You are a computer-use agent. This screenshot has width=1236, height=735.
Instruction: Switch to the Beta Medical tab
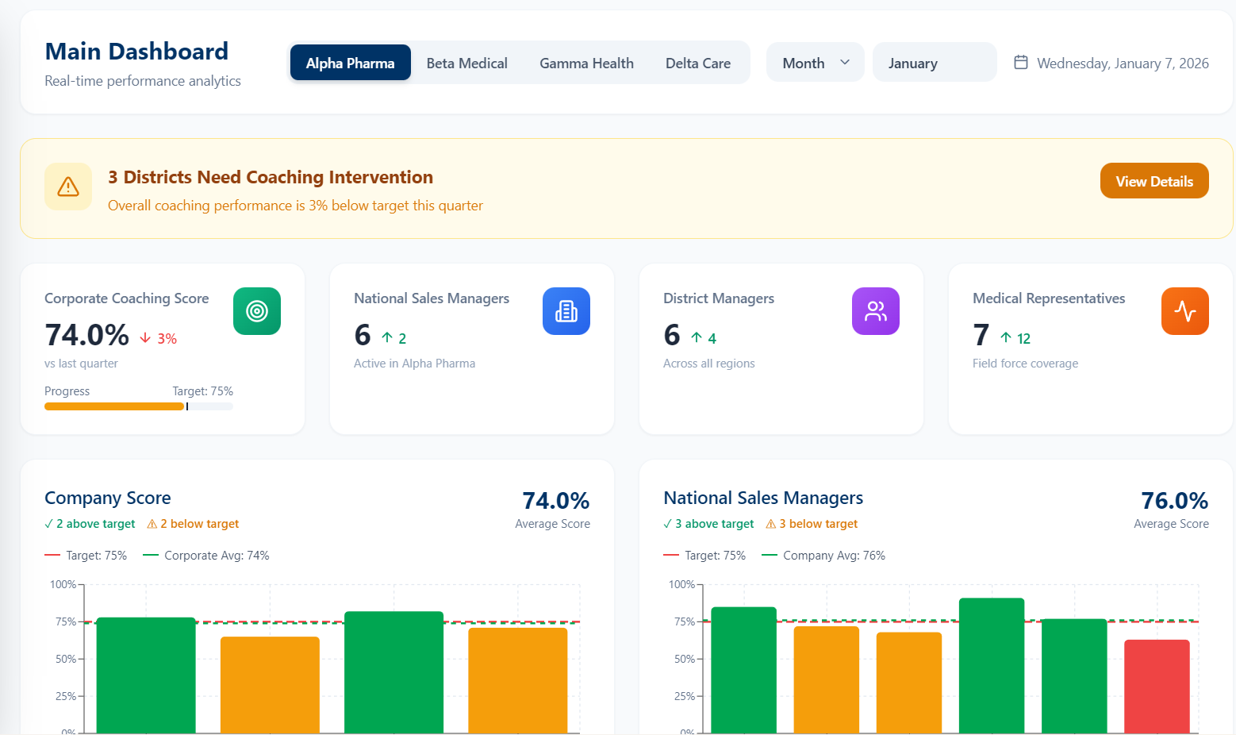466,63
